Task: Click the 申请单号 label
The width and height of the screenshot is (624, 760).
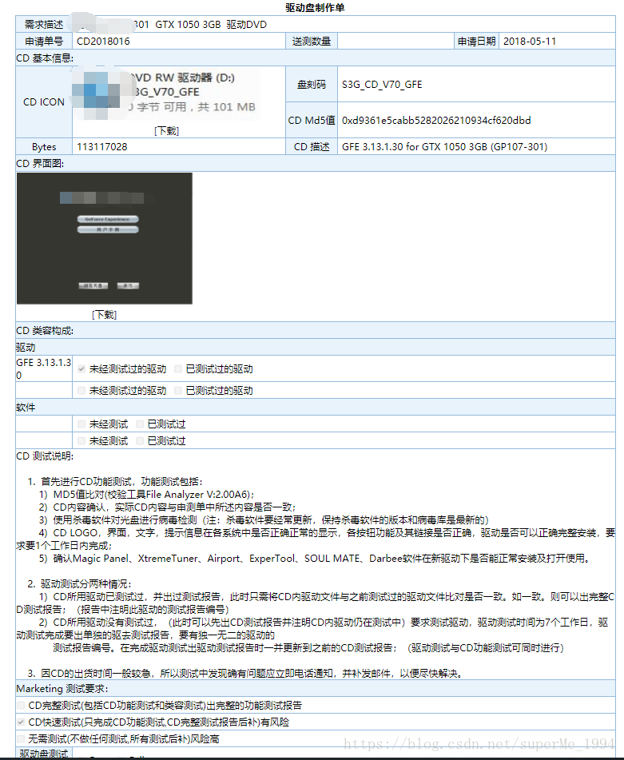Action: coord(44,42)
